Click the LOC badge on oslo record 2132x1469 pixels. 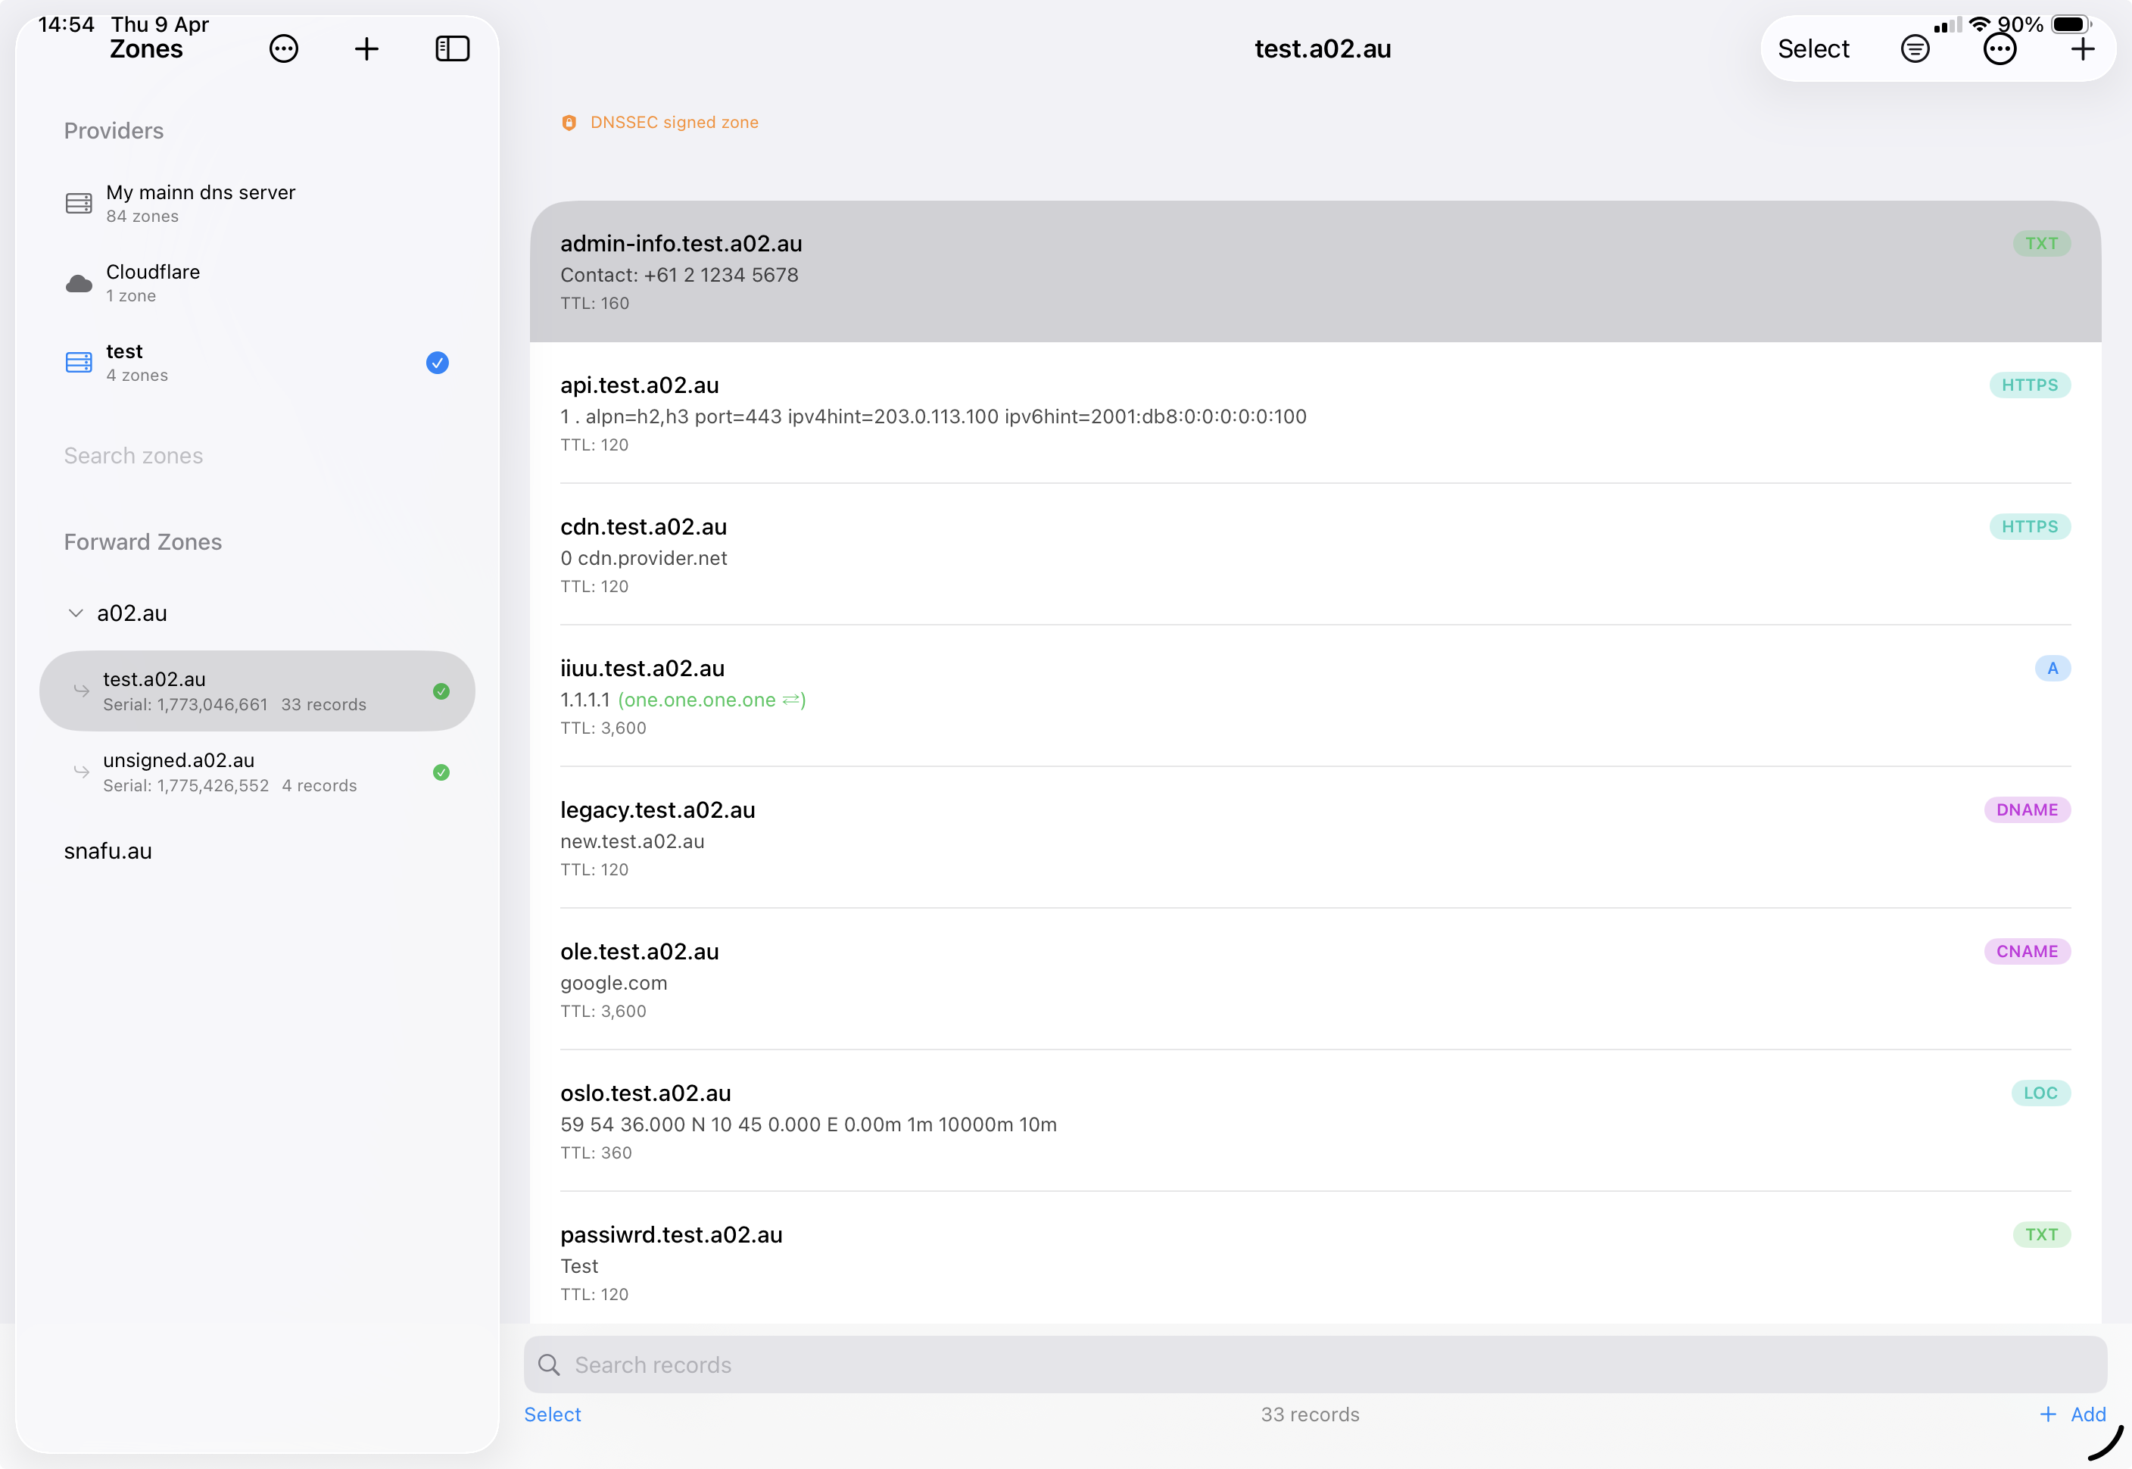2040,1093
